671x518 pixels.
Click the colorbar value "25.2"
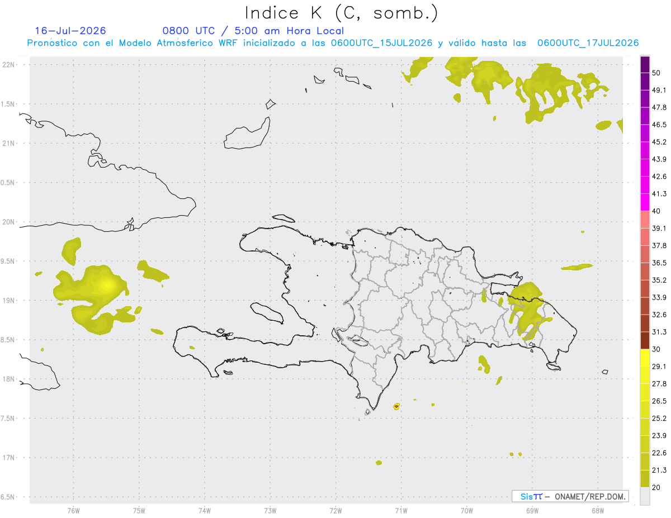click(659, 419)
